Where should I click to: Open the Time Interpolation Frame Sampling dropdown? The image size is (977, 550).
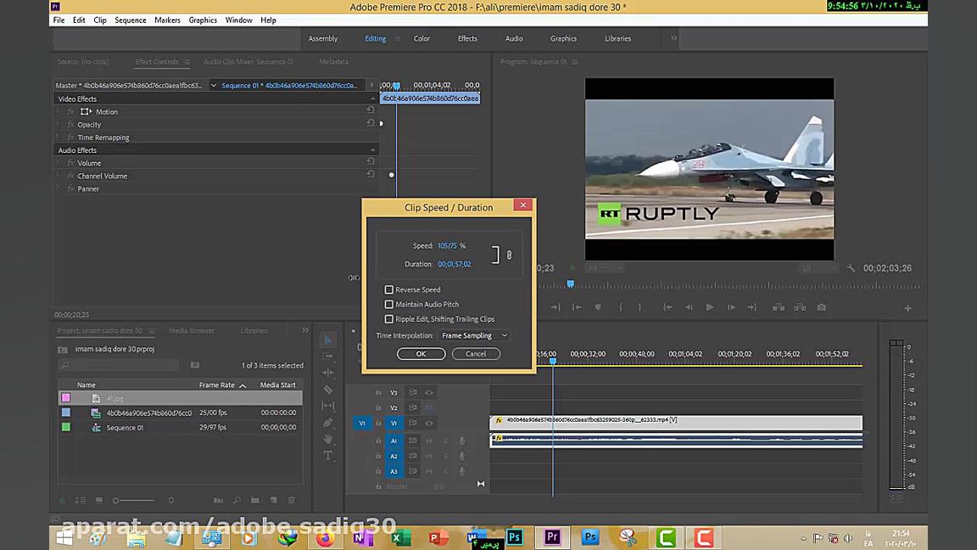pyautogui.click(x=474, y=335)
